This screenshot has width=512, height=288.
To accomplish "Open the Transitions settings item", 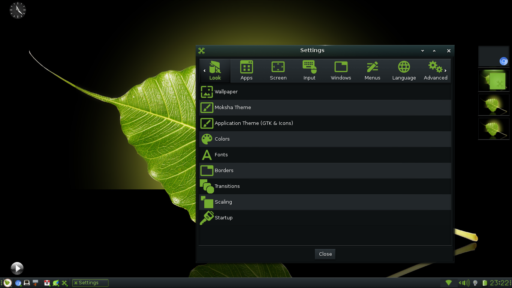I will (227, 186).
